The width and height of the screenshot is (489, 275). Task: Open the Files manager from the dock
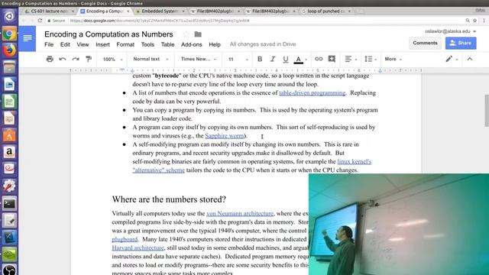(9, 67)
